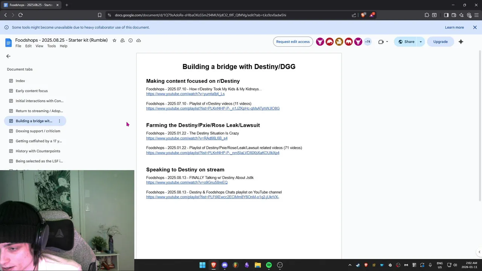Viewport: 482px width, 271px height.
Task: Click the cloud save status icon
Action: (139, 40)
